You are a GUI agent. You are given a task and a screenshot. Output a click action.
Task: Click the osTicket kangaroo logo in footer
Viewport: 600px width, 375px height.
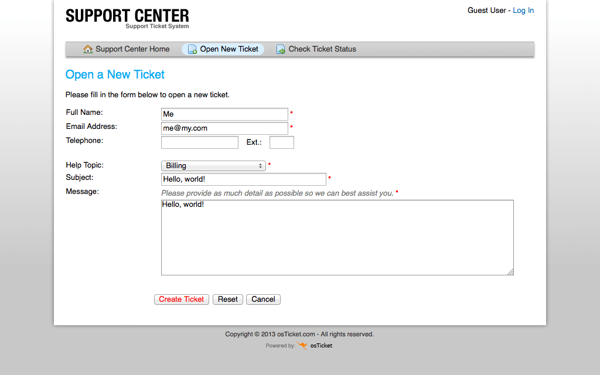pos(302,346)
